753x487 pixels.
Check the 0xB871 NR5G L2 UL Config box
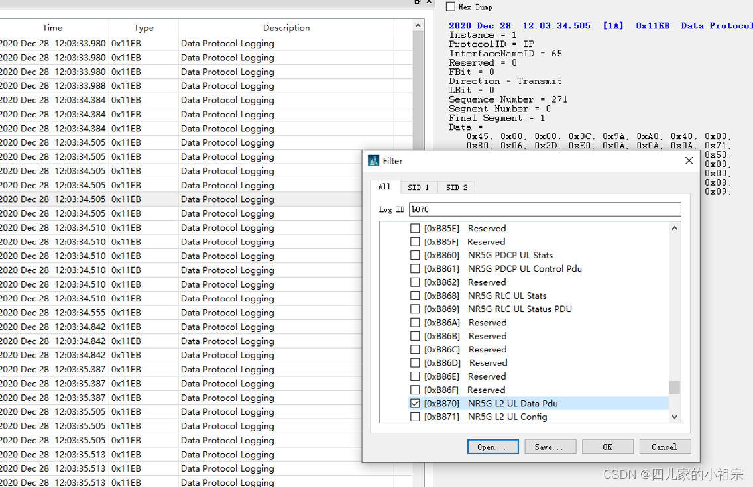click(x=415, y=417)
